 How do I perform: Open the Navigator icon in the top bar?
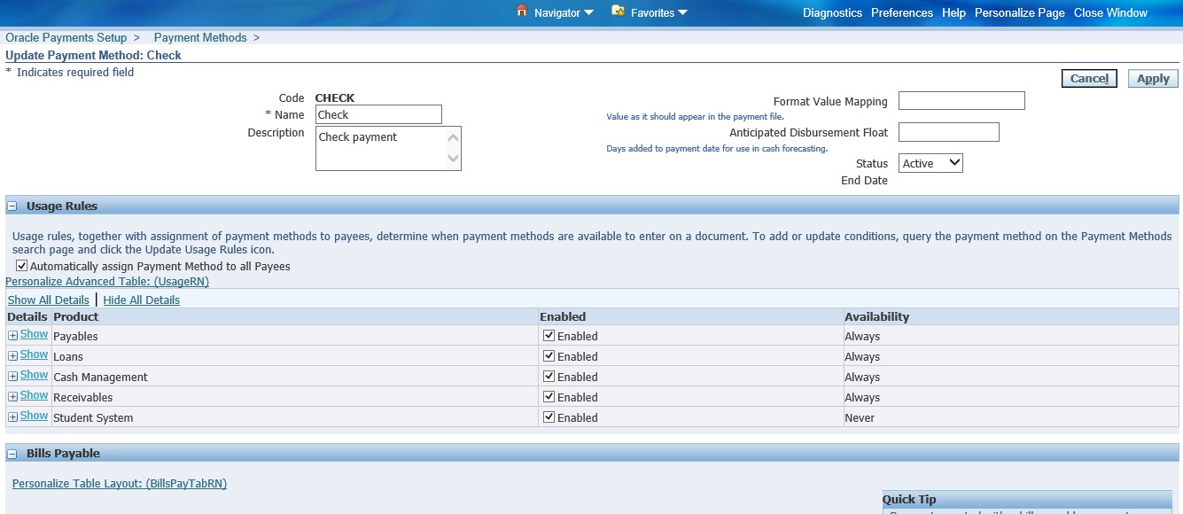[524, 12]
